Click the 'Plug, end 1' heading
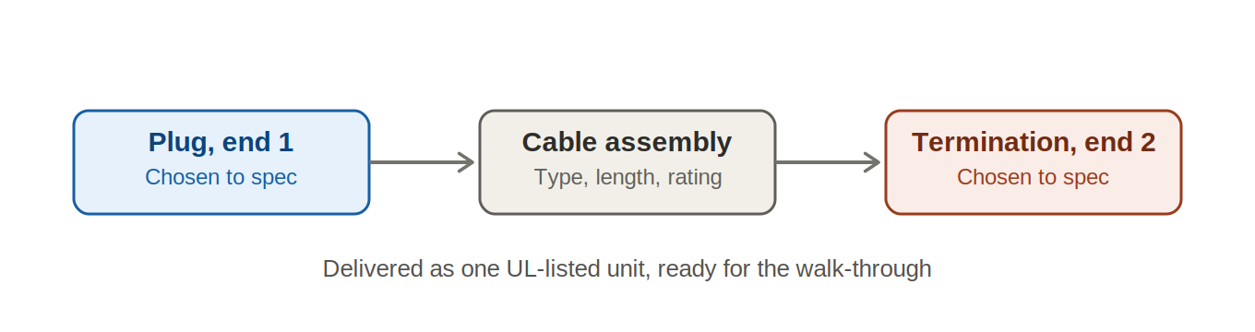The height and width of the screenshot is (332, 1255). 221,142
